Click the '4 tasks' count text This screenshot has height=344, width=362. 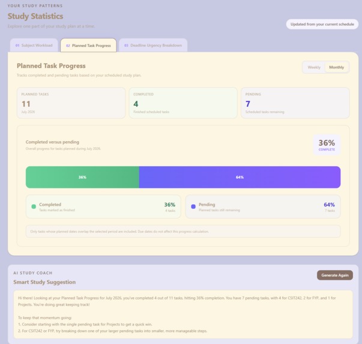170,211
